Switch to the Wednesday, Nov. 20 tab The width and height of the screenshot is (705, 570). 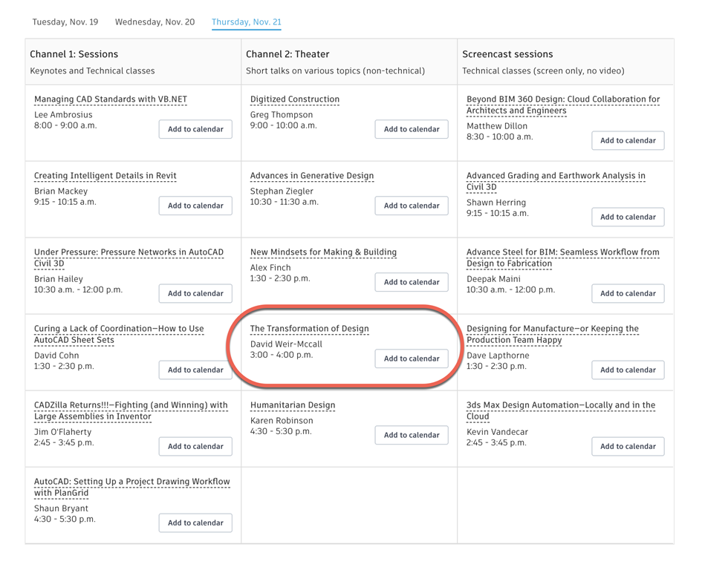[x=155, y=22]
